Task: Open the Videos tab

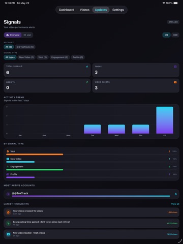Action: coord(84,10)
